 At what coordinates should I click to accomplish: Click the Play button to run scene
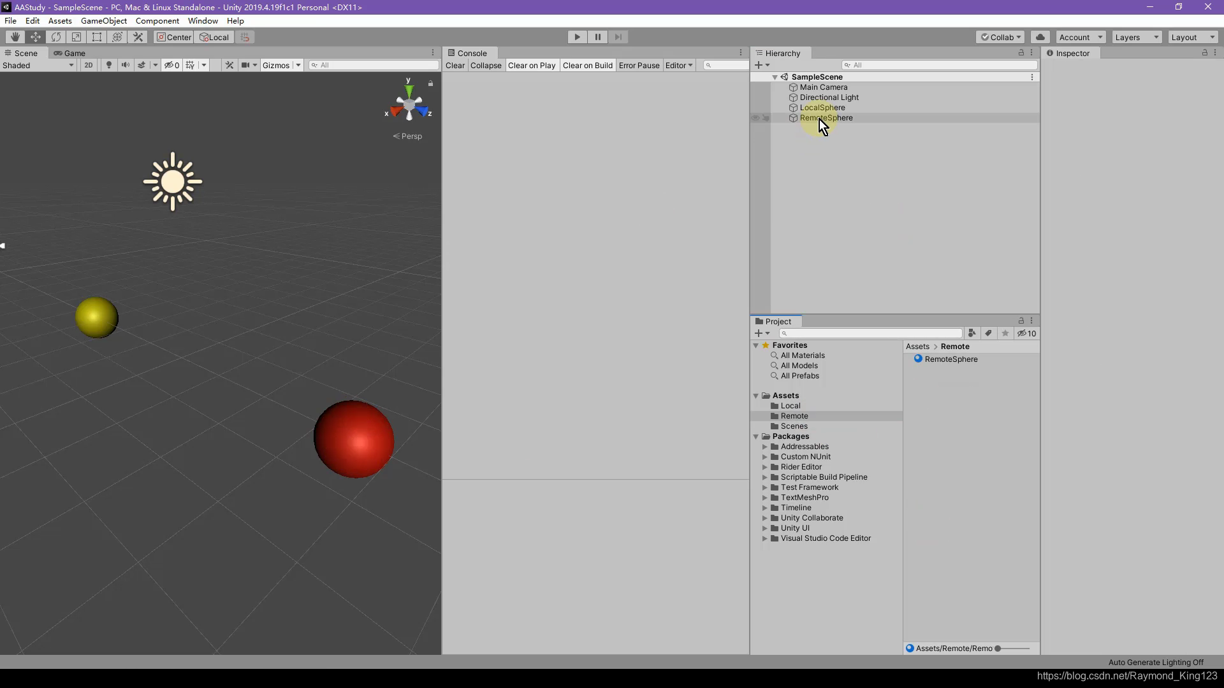click(577, 37)
